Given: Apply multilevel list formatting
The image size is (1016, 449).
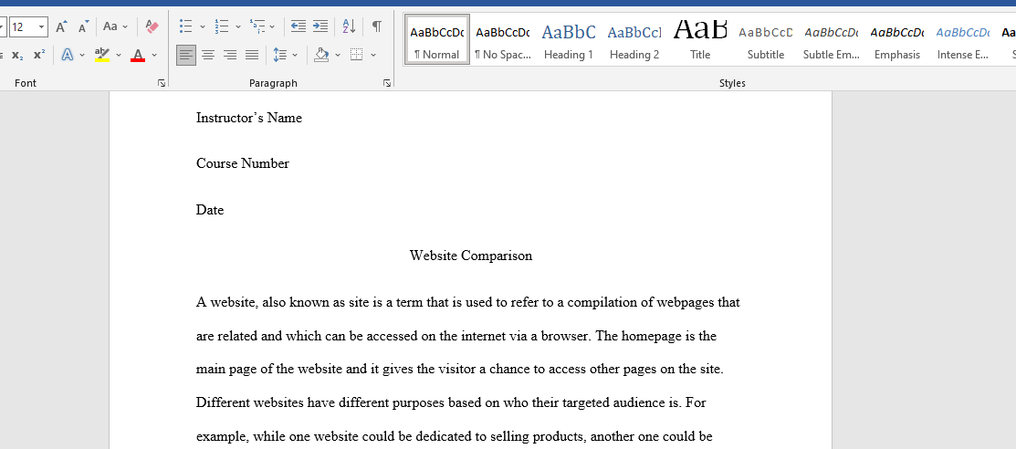Looking at the screenshot, I should [x=257, y=26].
